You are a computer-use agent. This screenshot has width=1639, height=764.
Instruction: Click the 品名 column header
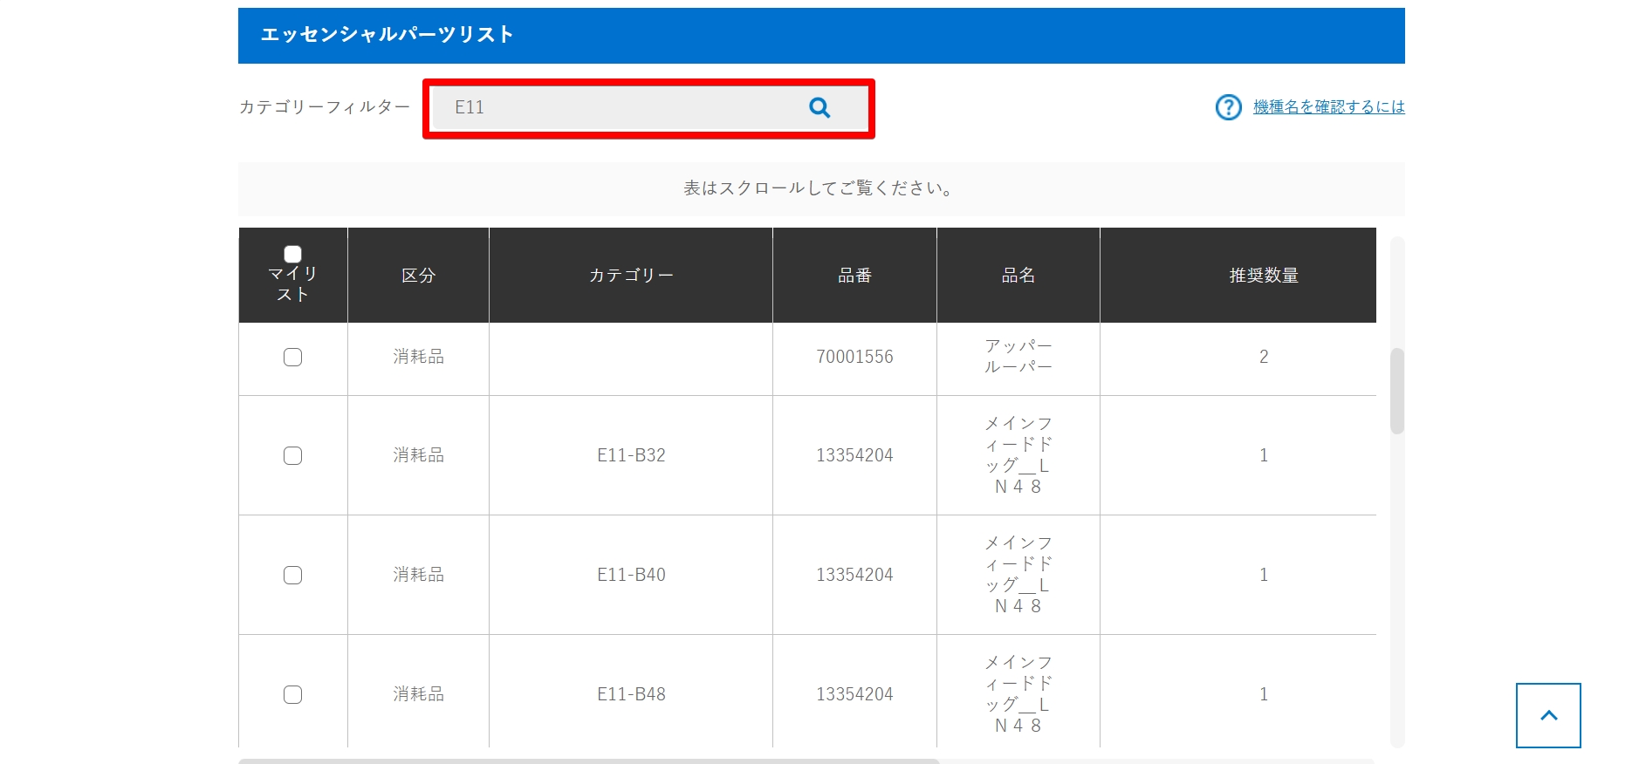coord(1018,276)
